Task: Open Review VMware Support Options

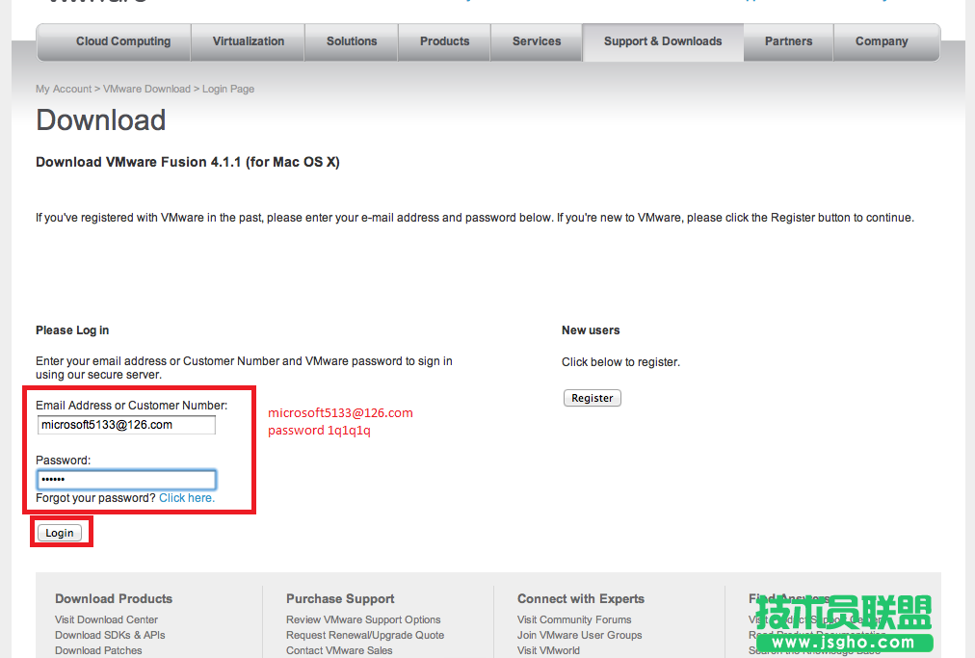Action: pyautogui.click(x=363, y=619)
